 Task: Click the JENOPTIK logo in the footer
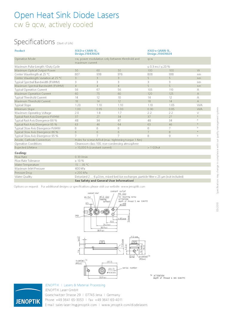(28, 295)
